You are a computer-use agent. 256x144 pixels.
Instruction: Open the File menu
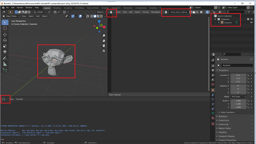click(7, 8)
